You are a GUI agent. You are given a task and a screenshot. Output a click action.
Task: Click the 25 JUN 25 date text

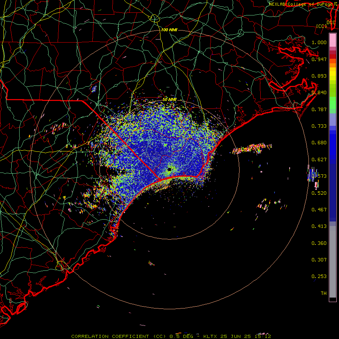[236, 336]
